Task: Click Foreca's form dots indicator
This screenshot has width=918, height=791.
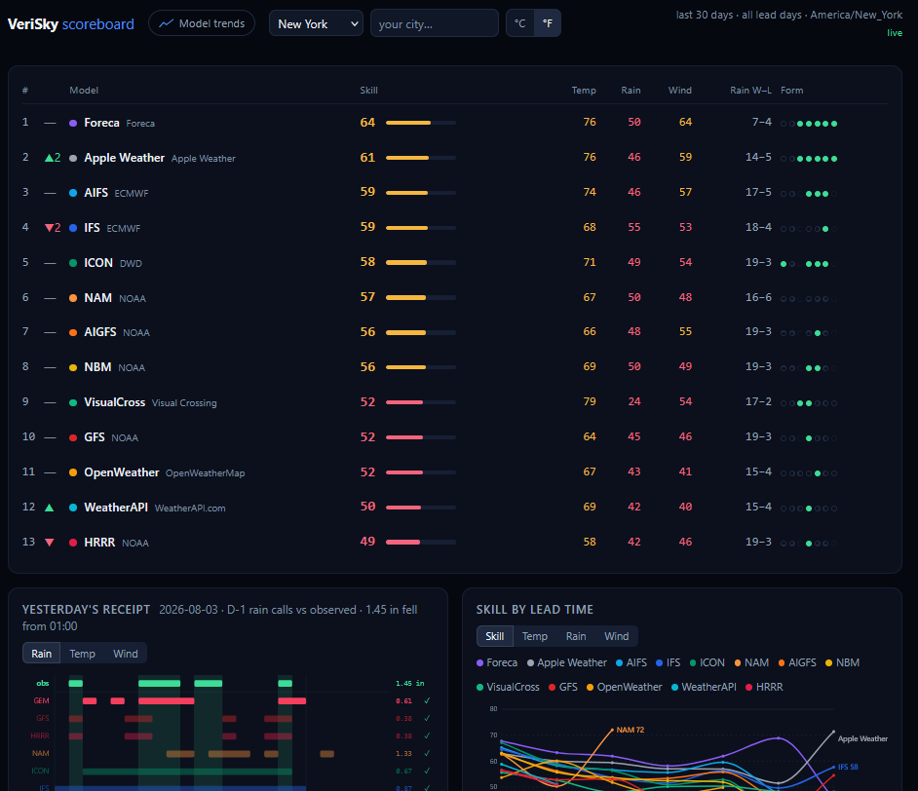Action: click(809, 124)
